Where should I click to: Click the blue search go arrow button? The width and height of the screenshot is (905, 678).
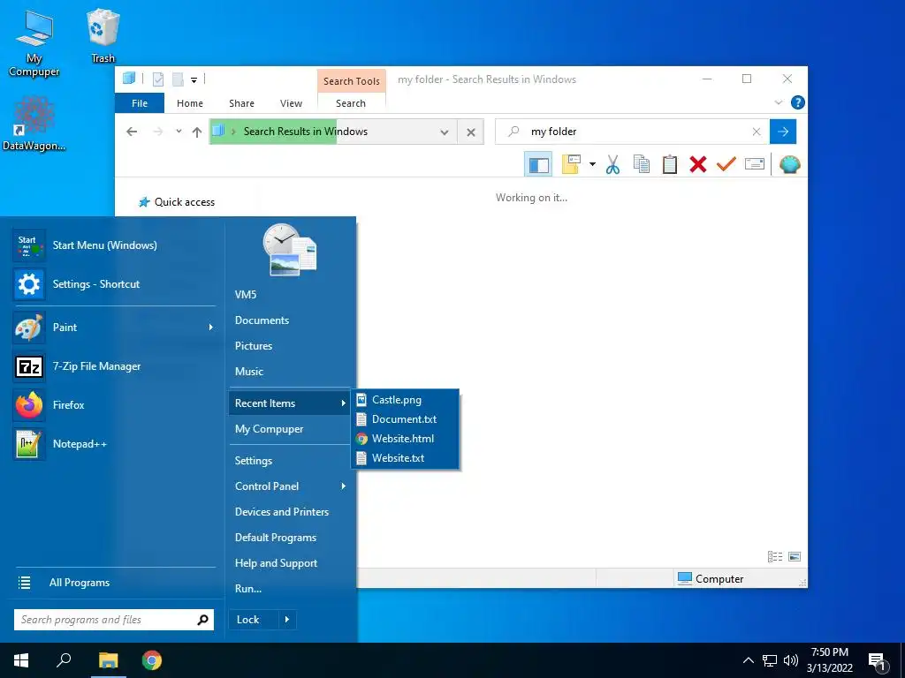[783, 132]
